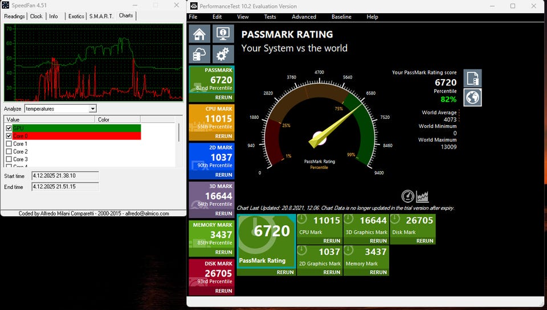The width and height of the screenshot is (547, 310).
Task: Click the red Core 0 color bar
Action: pos(77,136)
